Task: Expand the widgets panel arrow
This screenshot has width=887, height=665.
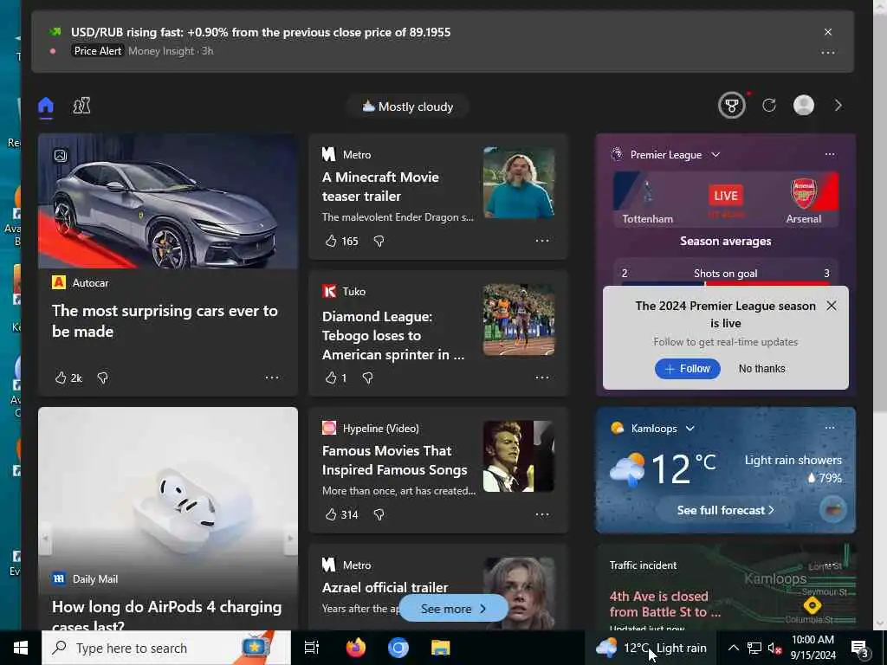Action: tap(838, 106)
